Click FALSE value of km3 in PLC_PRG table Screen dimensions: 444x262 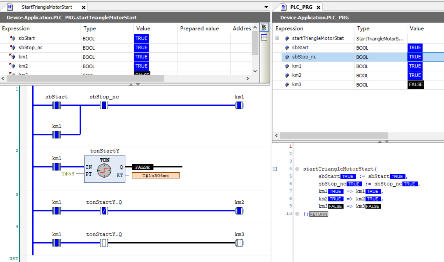click(416, 84)
